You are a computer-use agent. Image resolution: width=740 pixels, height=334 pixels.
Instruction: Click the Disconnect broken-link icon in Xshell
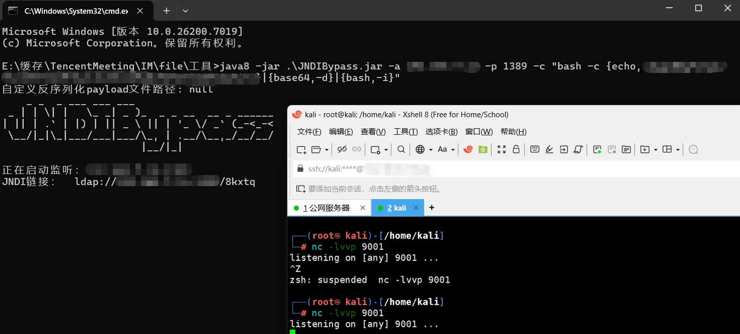point(342,149)
